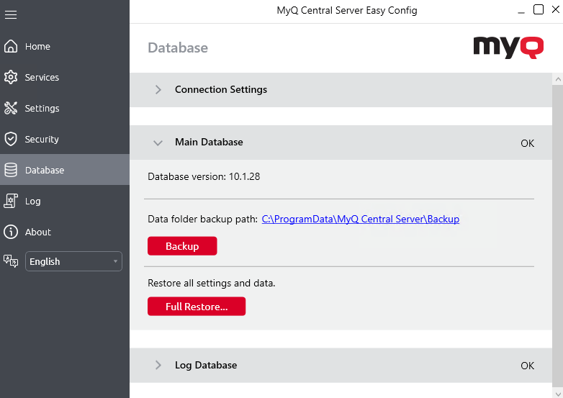The image size is (563, 398).
Task: Open the English language dropdown
Action: 73,261
